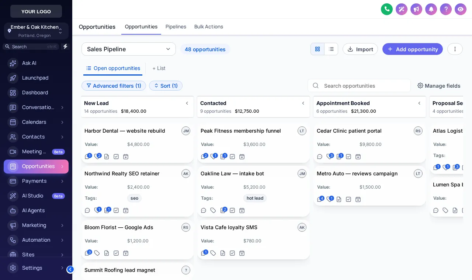The width and height of the screenshot is (472, 280).
Task: Switch to the Pipelines tab
Action: tap(176, 27)
